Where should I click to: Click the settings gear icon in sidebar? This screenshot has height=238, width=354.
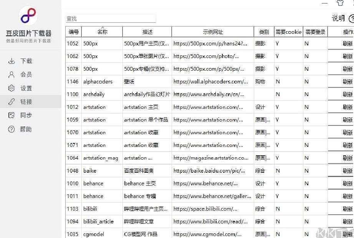point(11,88)
